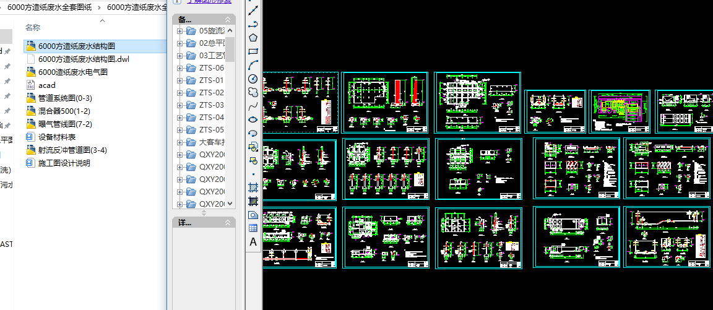Click the 设备材料表 document icon
This screenshot has width=713, height=310.
(31, 137)
